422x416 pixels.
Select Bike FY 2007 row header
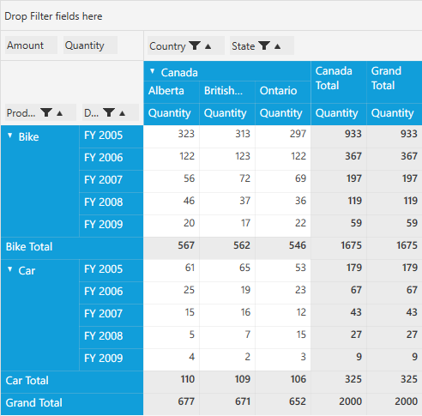tap(111, 181)
